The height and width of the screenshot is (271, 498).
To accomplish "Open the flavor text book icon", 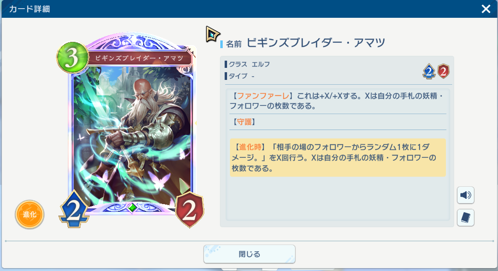I will tap(465, 218).
